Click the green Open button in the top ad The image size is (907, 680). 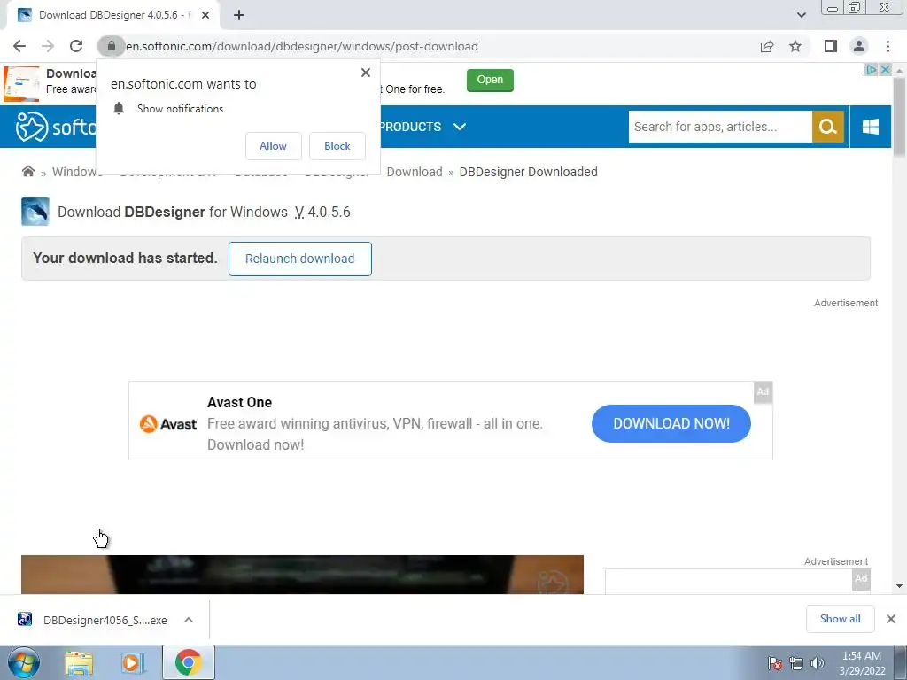pos(490,80)
